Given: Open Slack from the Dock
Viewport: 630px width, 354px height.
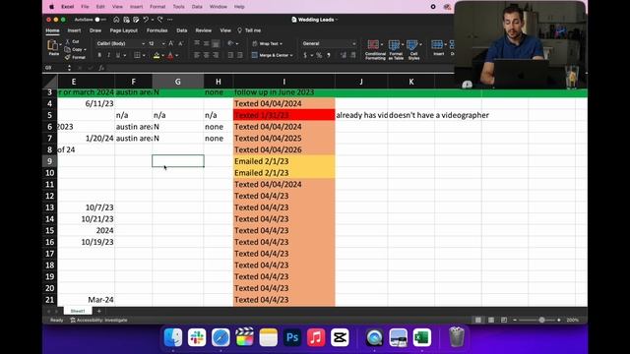Looking at the screenshot, I should pos(197,337).
